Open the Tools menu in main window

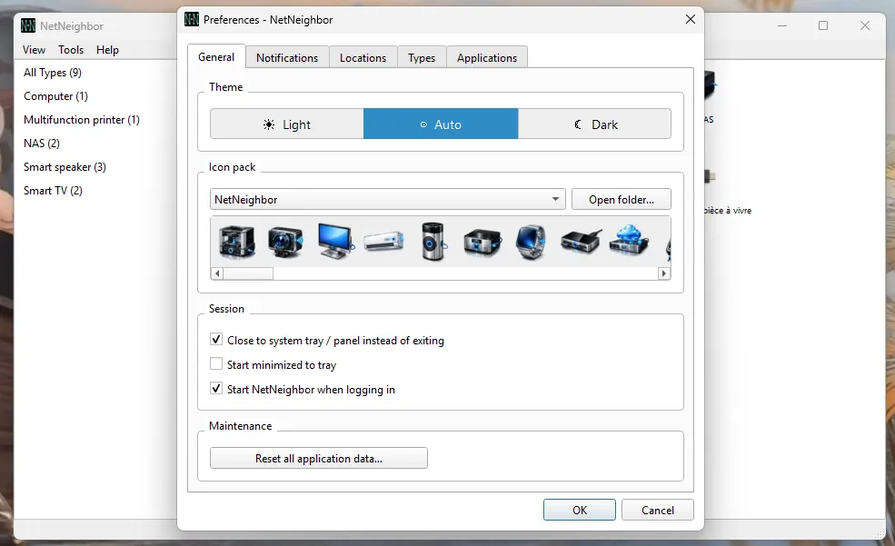tap(71, 50)
